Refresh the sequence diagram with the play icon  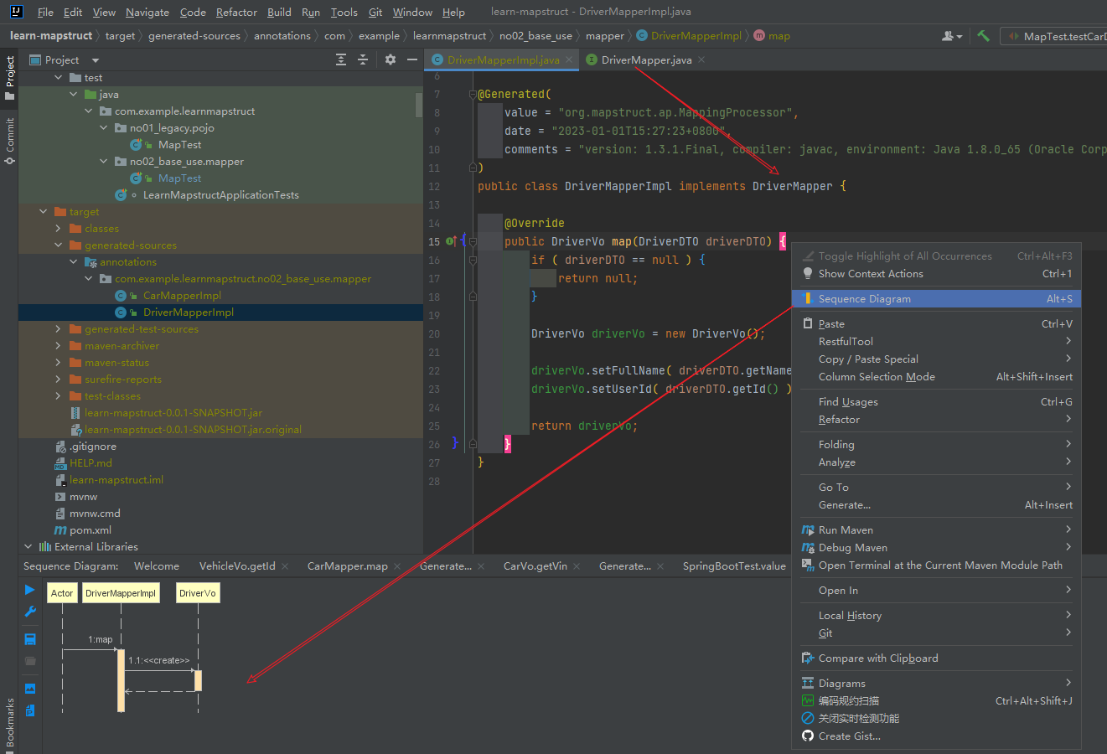tap(29, 589)
